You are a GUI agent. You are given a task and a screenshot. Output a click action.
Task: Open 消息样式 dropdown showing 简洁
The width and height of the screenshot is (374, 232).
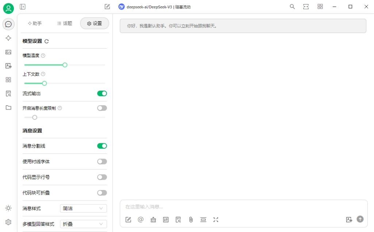pyautogui.click(x=84, y=208)
